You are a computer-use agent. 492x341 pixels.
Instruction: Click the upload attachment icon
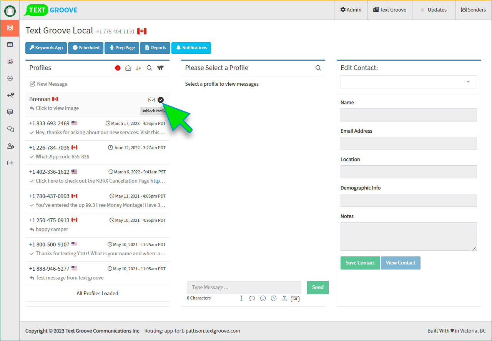[x=284, y=298]
